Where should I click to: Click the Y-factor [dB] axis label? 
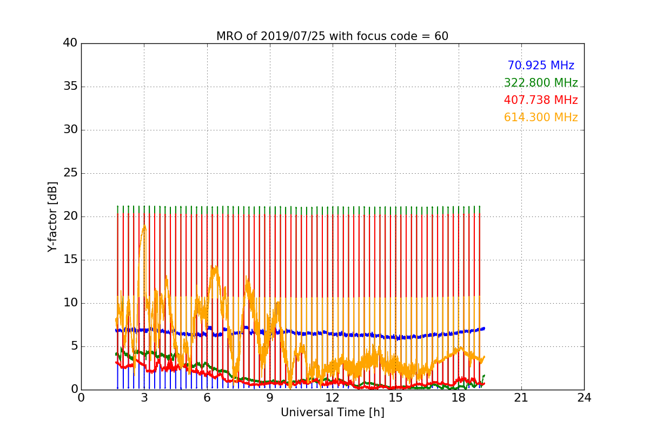pyautogui.click(x=52, y=216)
